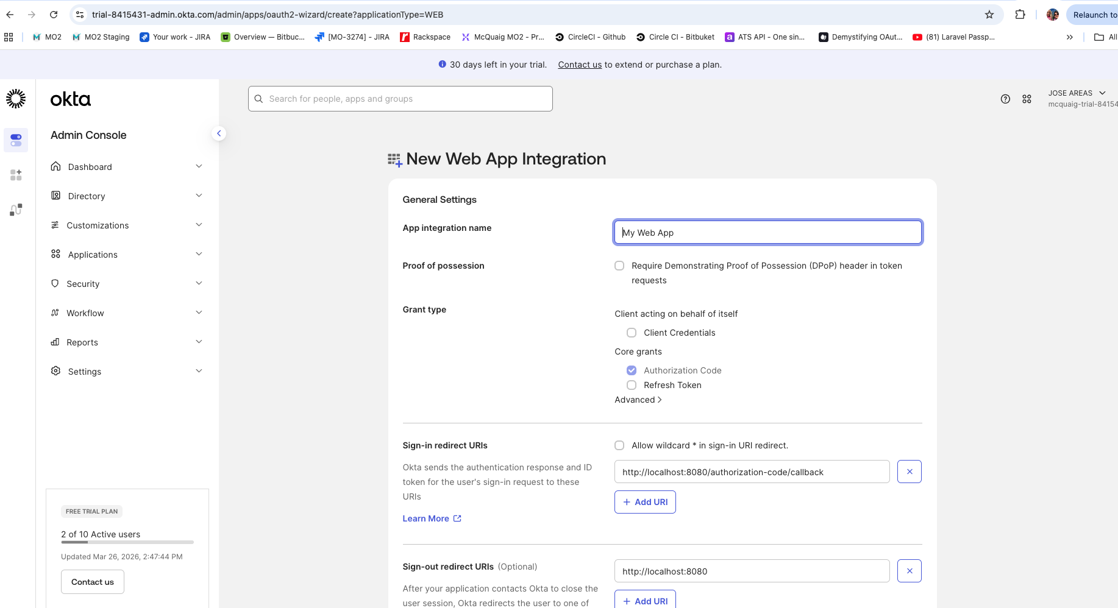
Task: Click the Active users progress bar
Action: click(127, 542)
